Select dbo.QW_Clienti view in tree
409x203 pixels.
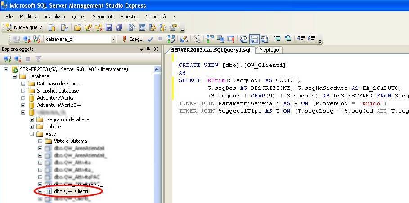pos(71,191)
